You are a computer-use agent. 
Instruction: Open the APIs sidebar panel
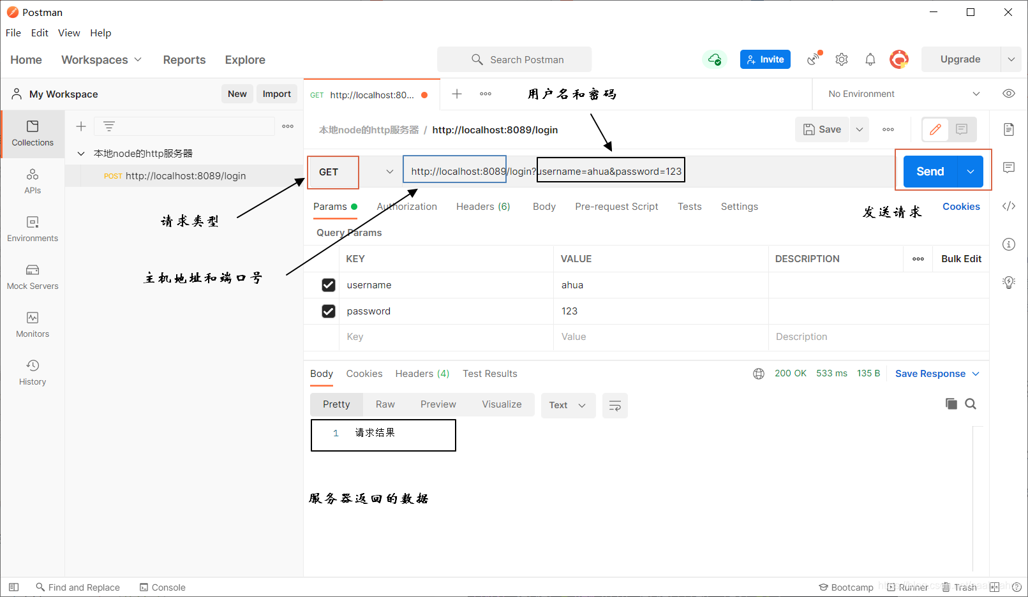[32, 181]
